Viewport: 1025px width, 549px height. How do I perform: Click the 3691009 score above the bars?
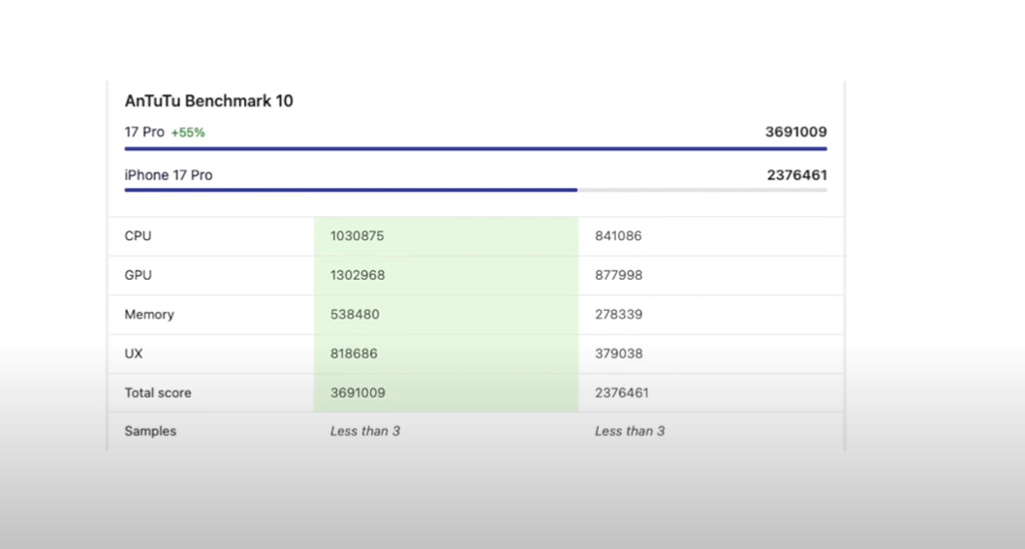point(795,132)
